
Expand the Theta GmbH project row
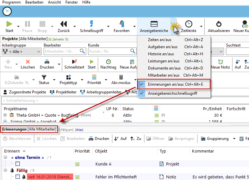coord(5,115)
